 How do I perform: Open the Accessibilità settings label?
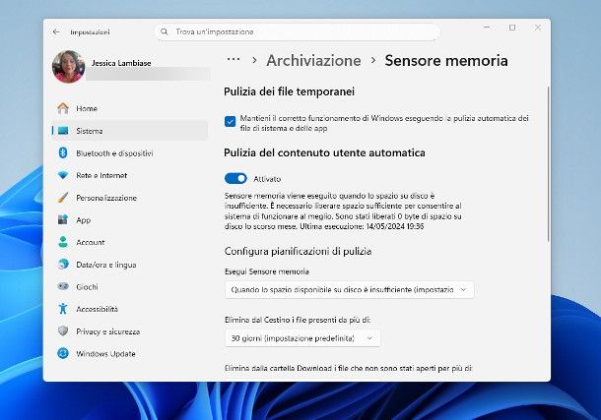(x=97, y=309)
